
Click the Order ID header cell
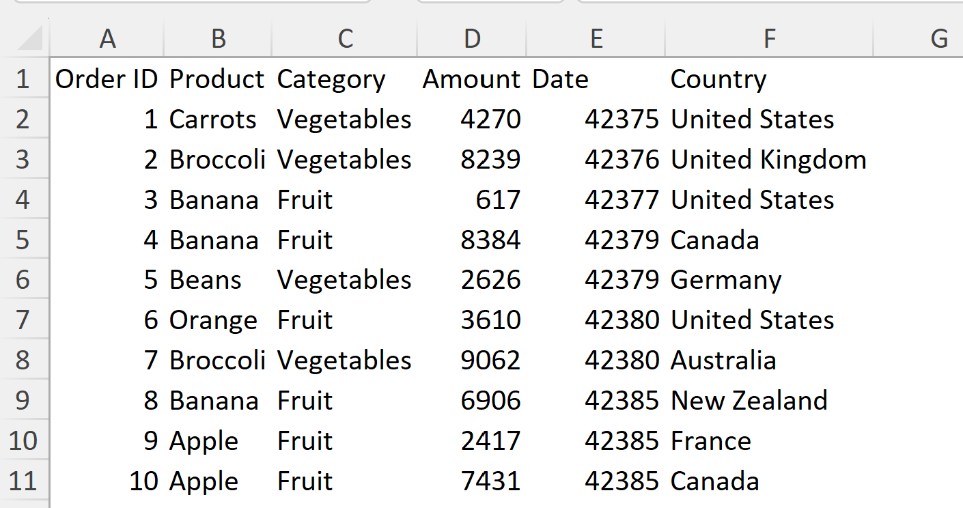(x=107, y=79)
